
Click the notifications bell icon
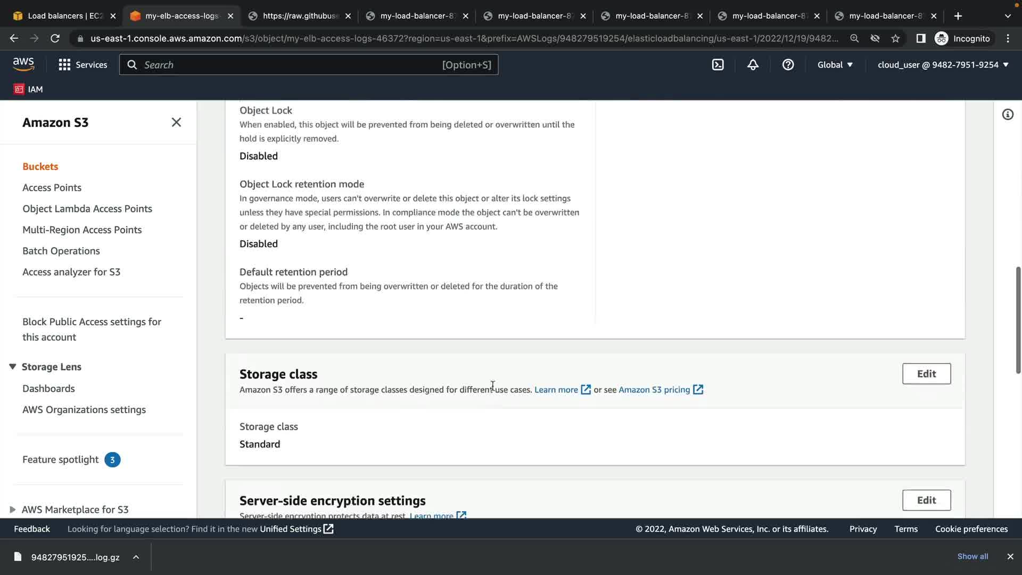[x=753, y=65]
